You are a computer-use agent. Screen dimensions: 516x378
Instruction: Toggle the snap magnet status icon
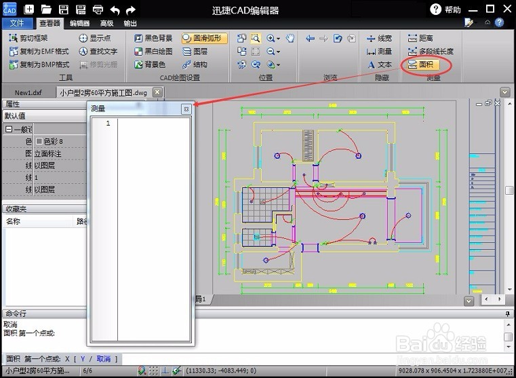[x=142, y=371]
